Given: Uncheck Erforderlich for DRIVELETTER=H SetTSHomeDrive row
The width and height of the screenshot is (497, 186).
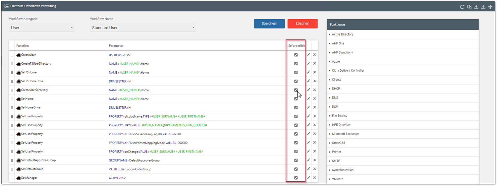Looking at the screenshot, I should pos(296,81).
